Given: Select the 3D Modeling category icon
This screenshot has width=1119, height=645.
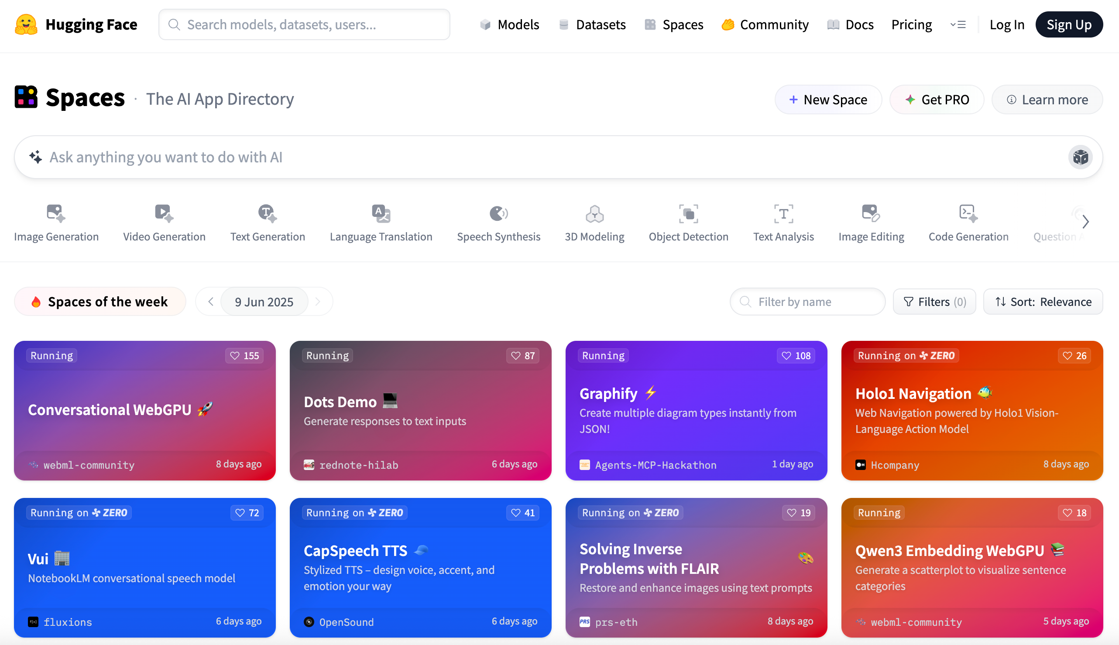Looking at the screenshot, I should click(x=594, y=213).
